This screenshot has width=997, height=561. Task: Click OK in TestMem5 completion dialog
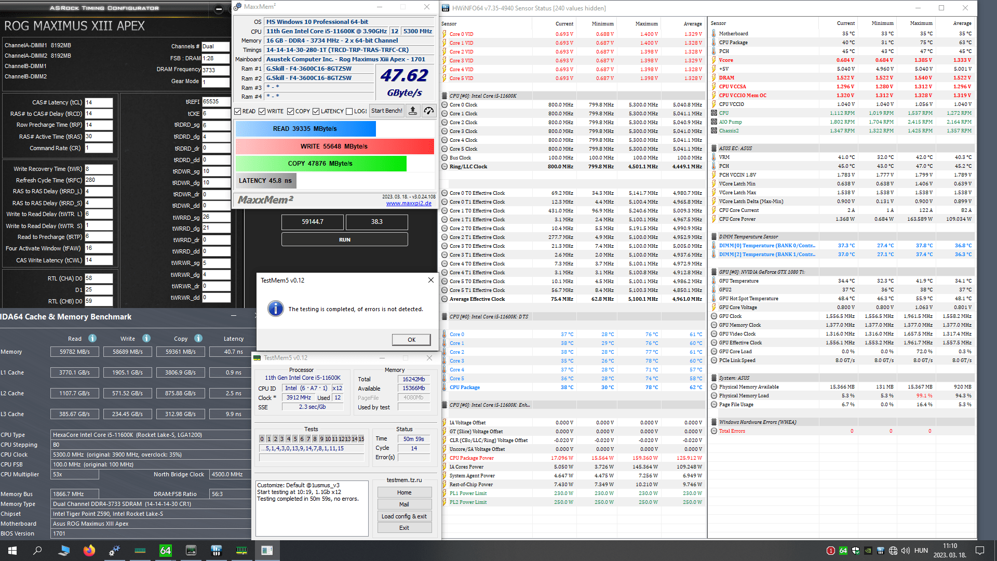411,340
